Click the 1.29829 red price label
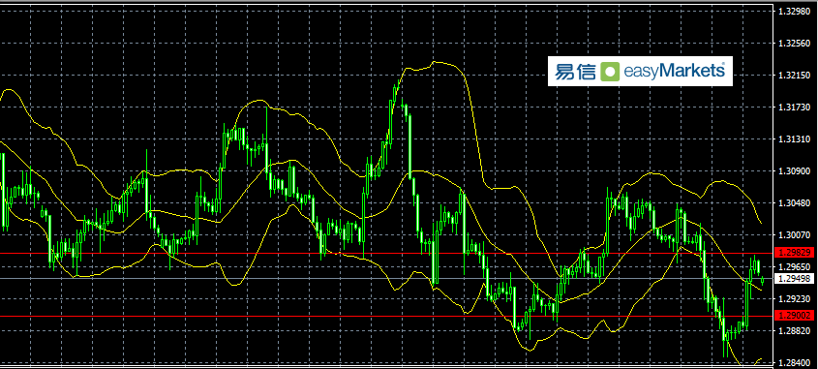Screen dimensions: 818x369 coord(795,253)
